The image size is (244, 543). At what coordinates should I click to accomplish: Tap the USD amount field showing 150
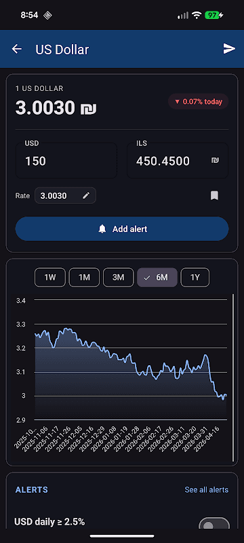point(66,160)
